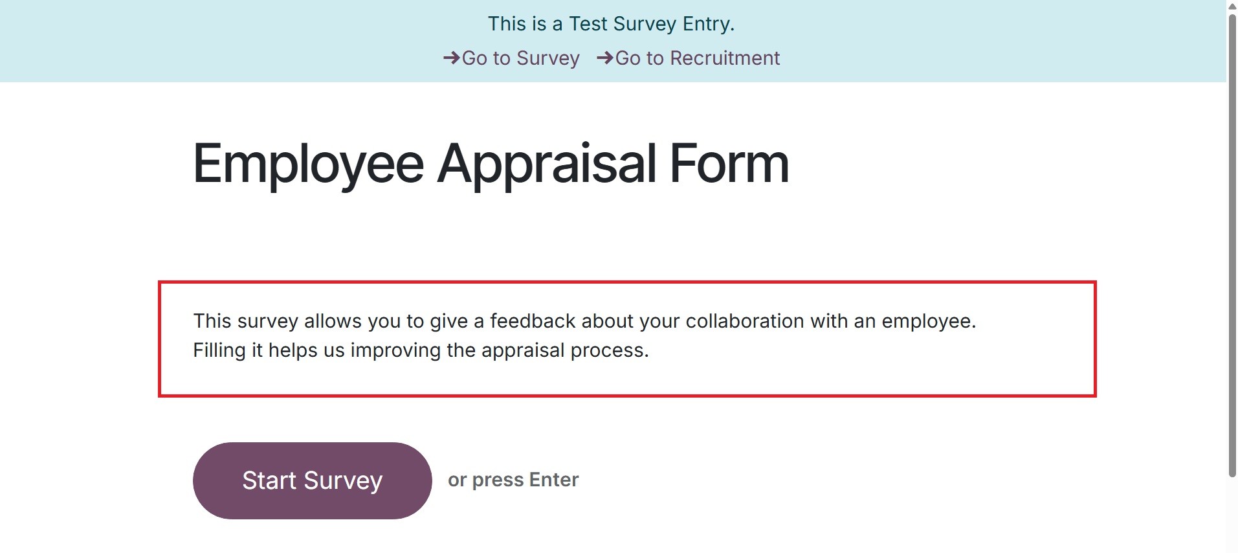Click the word "employee" in the description
This screenshot has height=553, width=1238.
coord(927,321)
